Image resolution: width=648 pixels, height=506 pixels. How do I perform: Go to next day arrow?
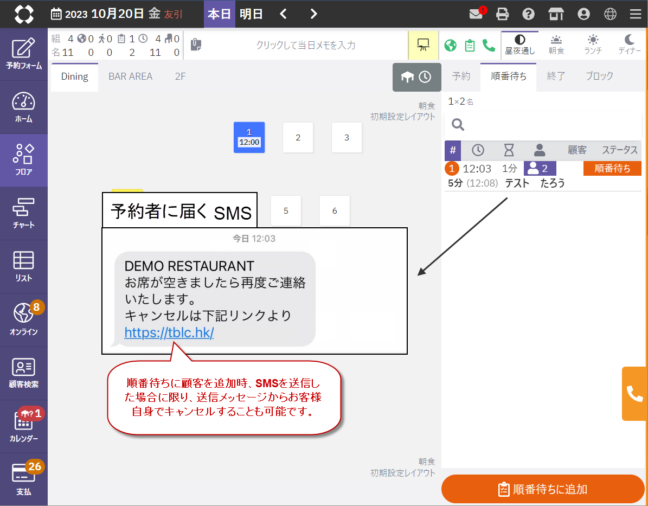[x=313, y=14]
